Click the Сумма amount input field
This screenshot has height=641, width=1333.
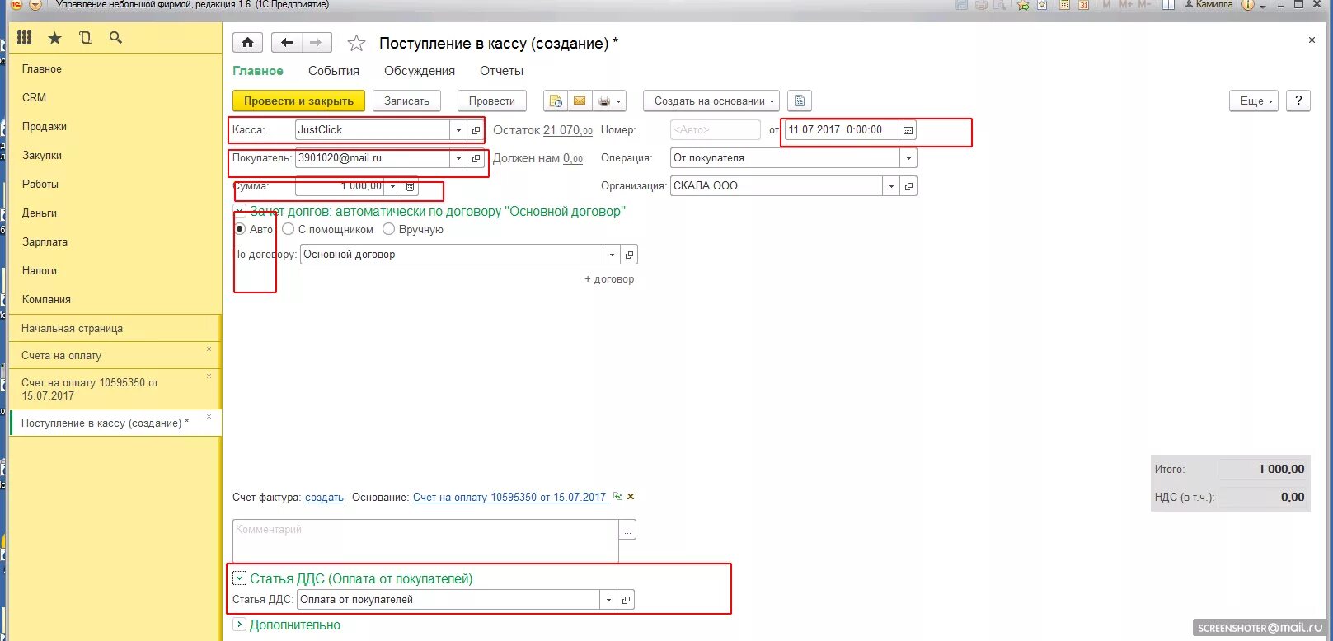point(340,187)
